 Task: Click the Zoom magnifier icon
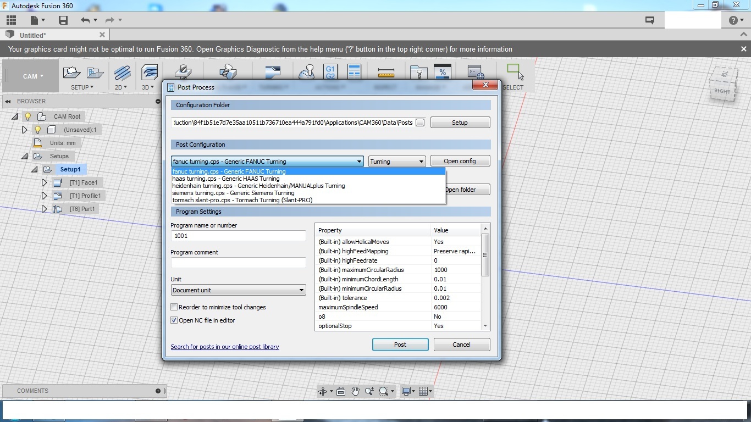[369, 391]
